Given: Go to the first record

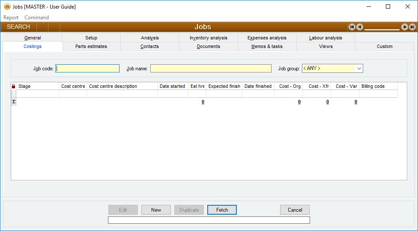Looking at the screenshot, I should point(352,27).
